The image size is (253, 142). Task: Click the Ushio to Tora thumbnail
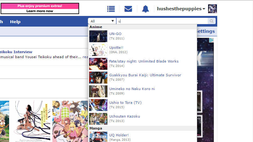pyautogui.click(x=98, y=105)
